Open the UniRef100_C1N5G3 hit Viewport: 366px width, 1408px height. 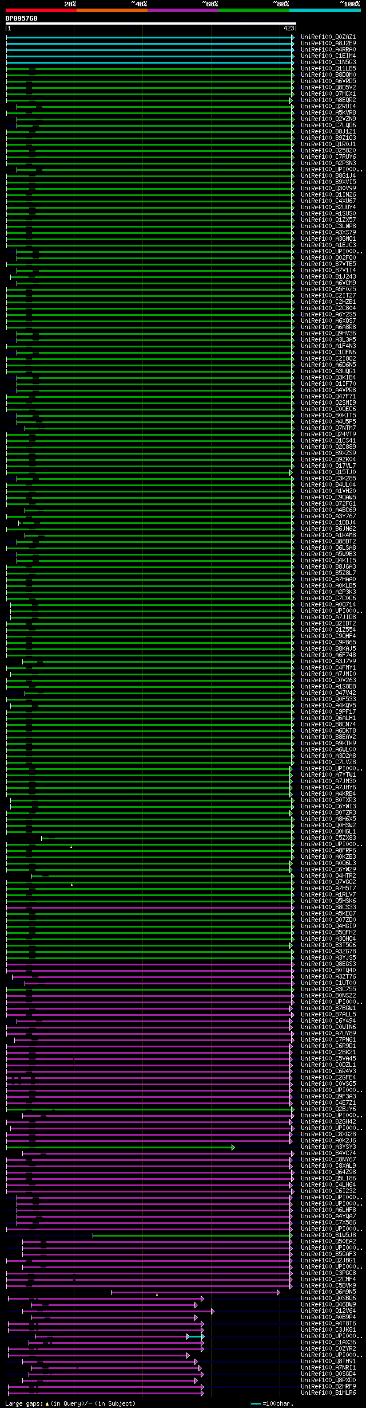[328, 62]
